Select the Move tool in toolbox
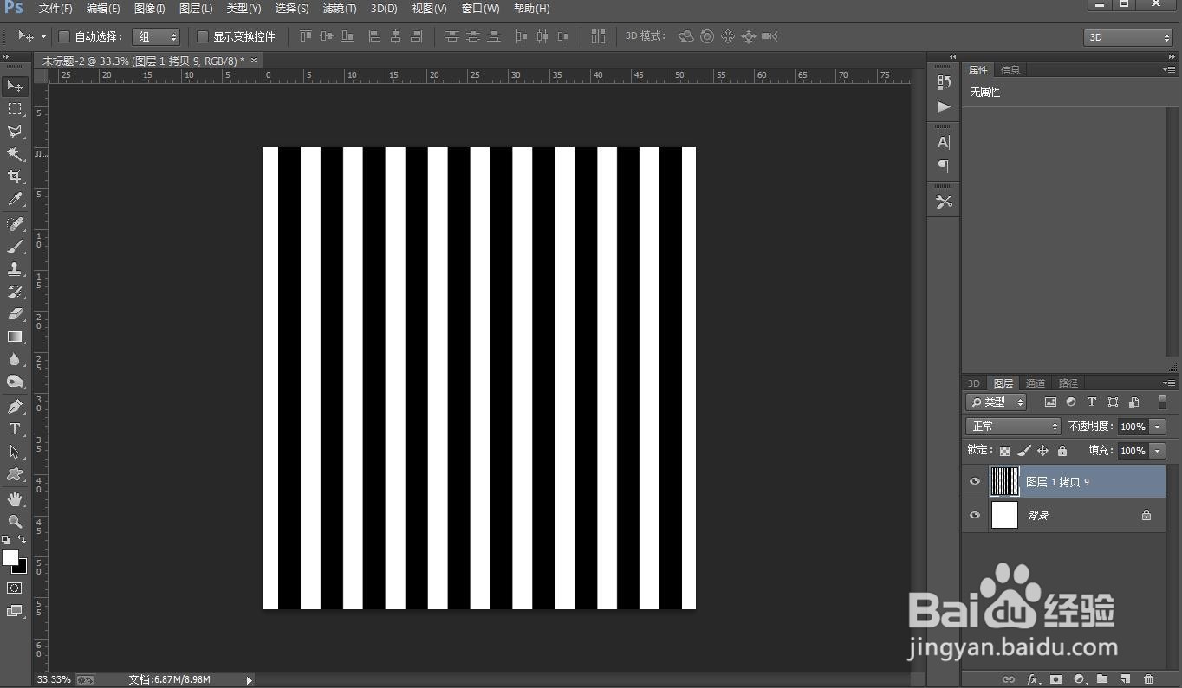Screen dimensions: 1182x688 pos(15,87)
